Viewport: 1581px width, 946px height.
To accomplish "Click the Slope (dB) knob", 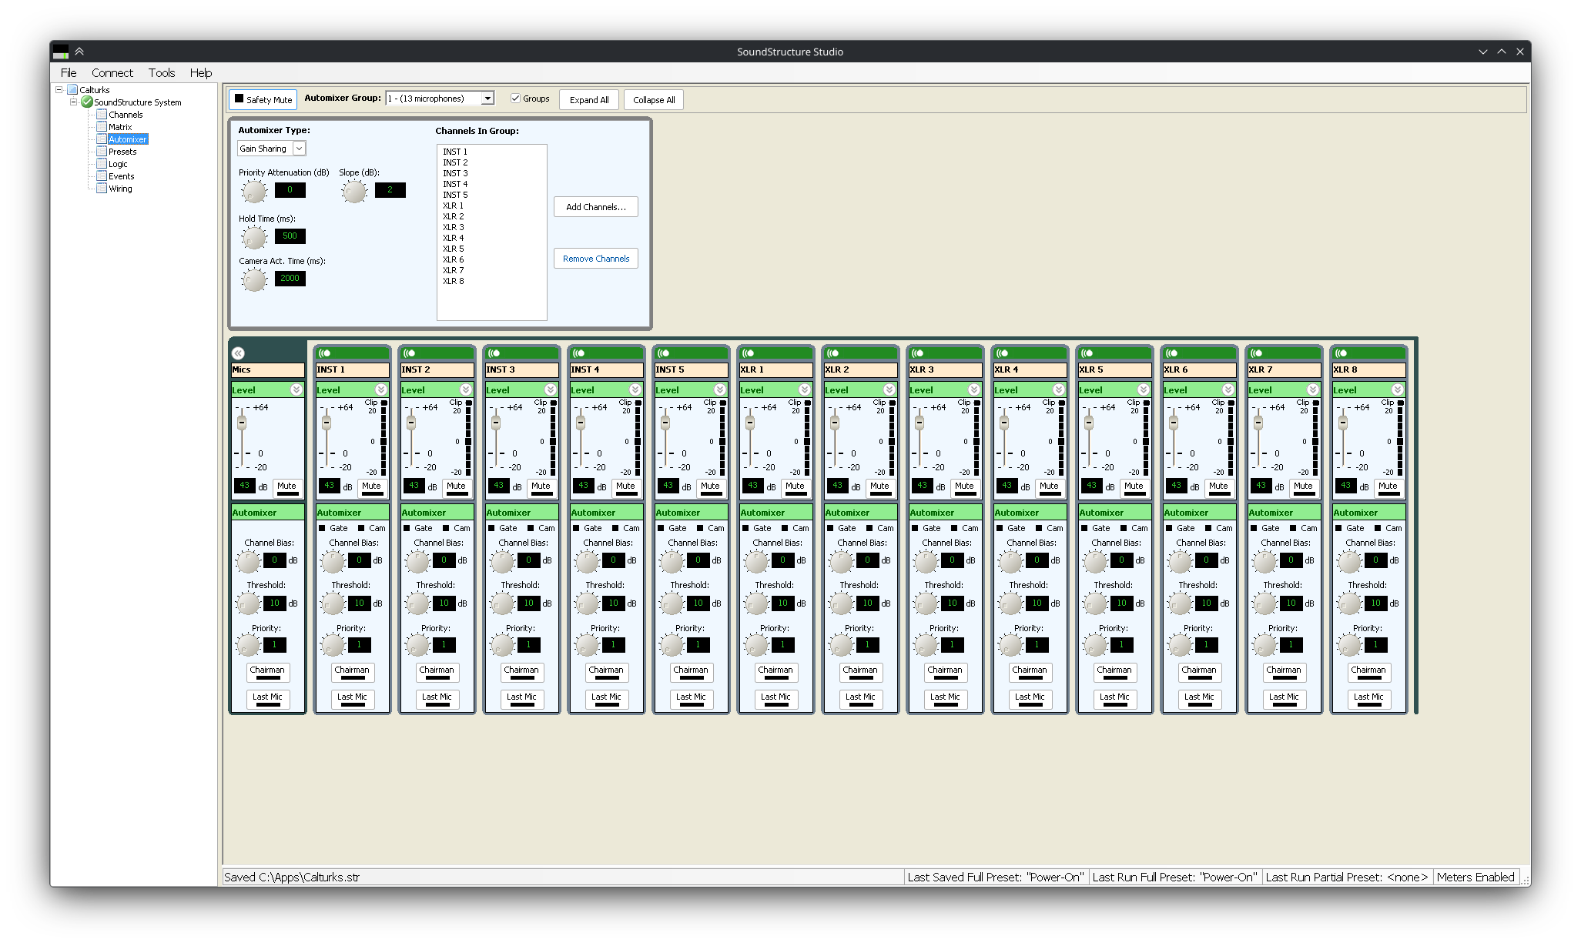I will tap(353, 192).
